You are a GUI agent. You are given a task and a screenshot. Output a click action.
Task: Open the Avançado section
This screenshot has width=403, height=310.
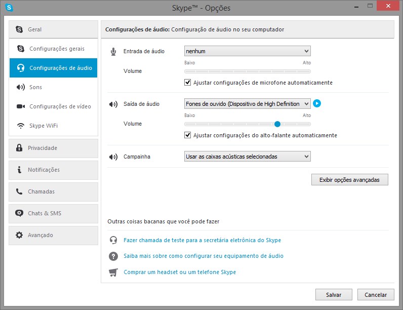pyautogui.click(x=54, y=235)
